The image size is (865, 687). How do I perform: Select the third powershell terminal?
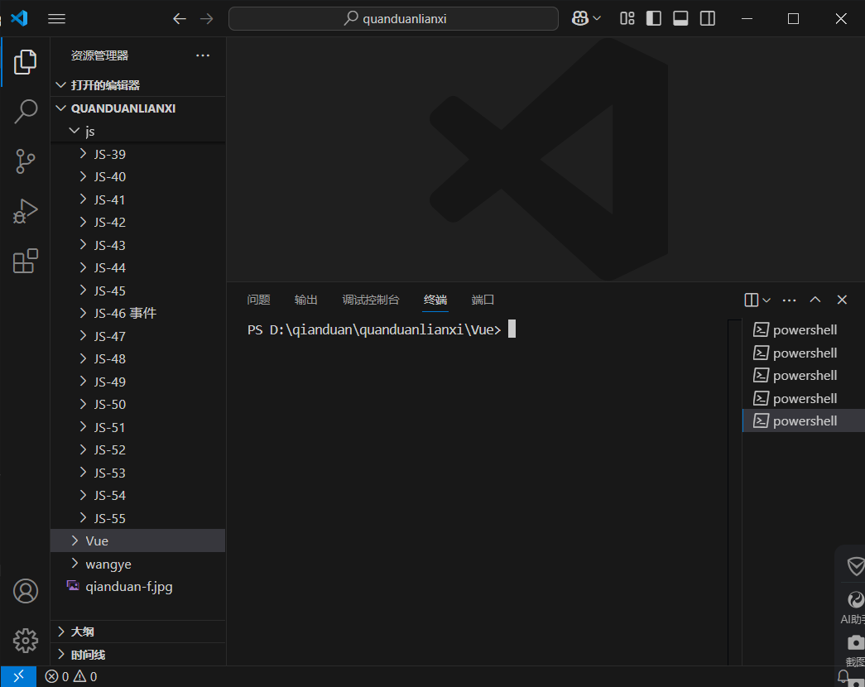804,375
